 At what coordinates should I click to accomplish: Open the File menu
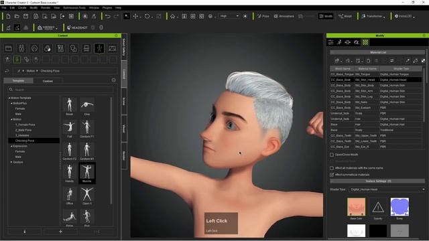pyautogui.click(x=4, y=7)
